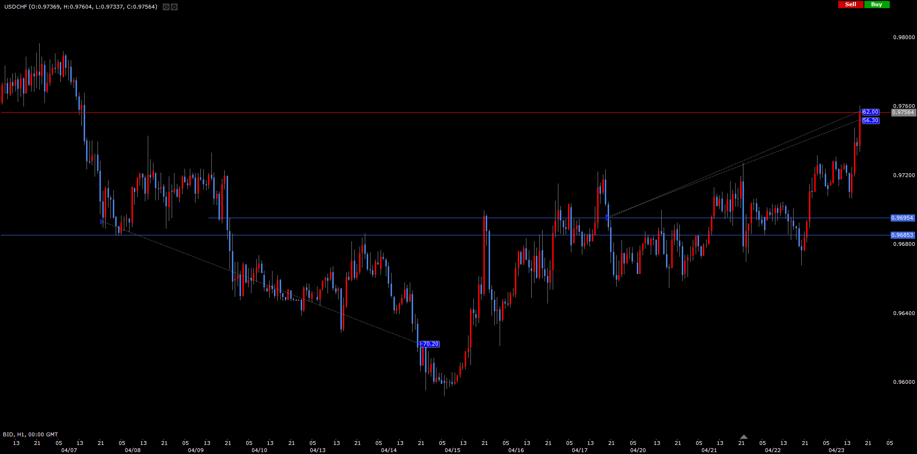Select the 62.00 pips trade label

870,112
